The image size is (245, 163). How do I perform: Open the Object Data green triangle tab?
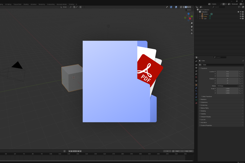196,100
